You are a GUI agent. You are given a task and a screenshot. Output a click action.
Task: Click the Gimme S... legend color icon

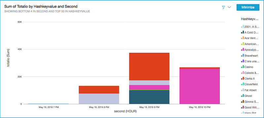coord(243,102)
